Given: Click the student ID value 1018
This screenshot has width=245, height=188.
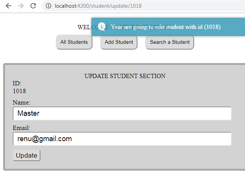Looking at the screenshot, I should coord(19,91).
